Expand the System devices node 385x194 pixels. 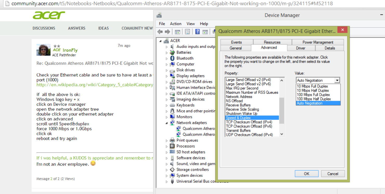(x=167, y=176)
